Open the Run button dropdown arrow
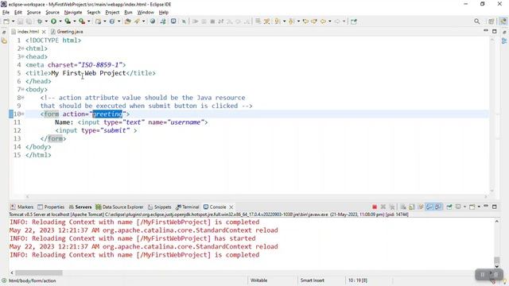 60,21
